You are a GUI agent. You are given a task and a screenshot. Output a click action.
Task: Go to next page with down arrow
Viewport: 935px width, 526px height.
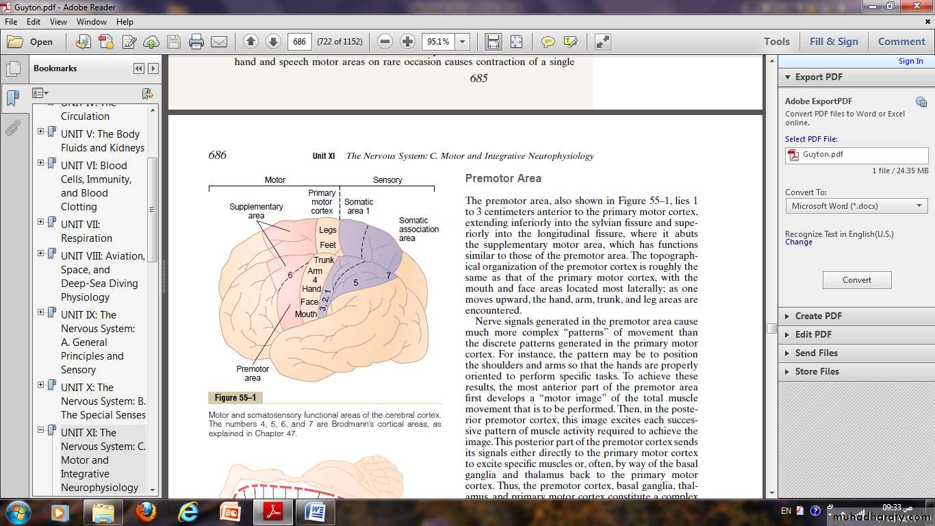coord(273,42)
